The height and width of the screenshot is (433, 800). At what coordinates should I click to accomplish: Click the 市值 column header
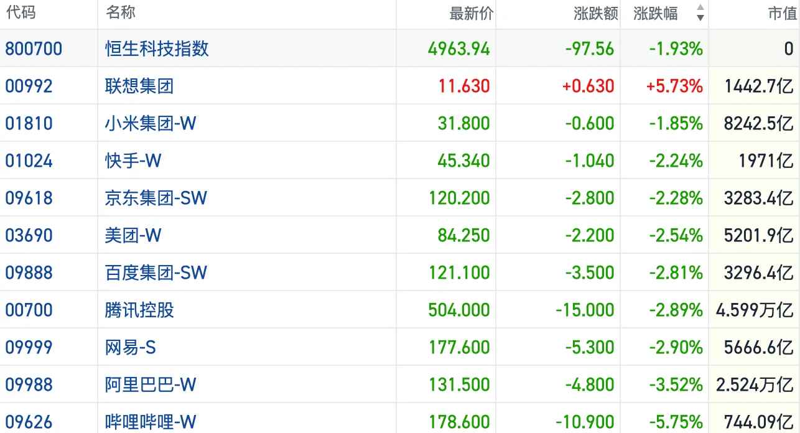[x=781, y=14]
